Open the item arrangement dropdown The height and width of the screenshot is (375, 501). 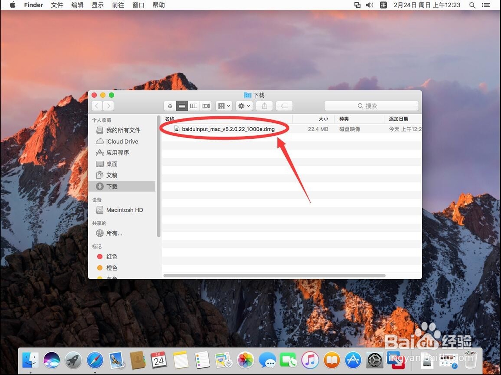pyautogui.click(x=224, y=106)
